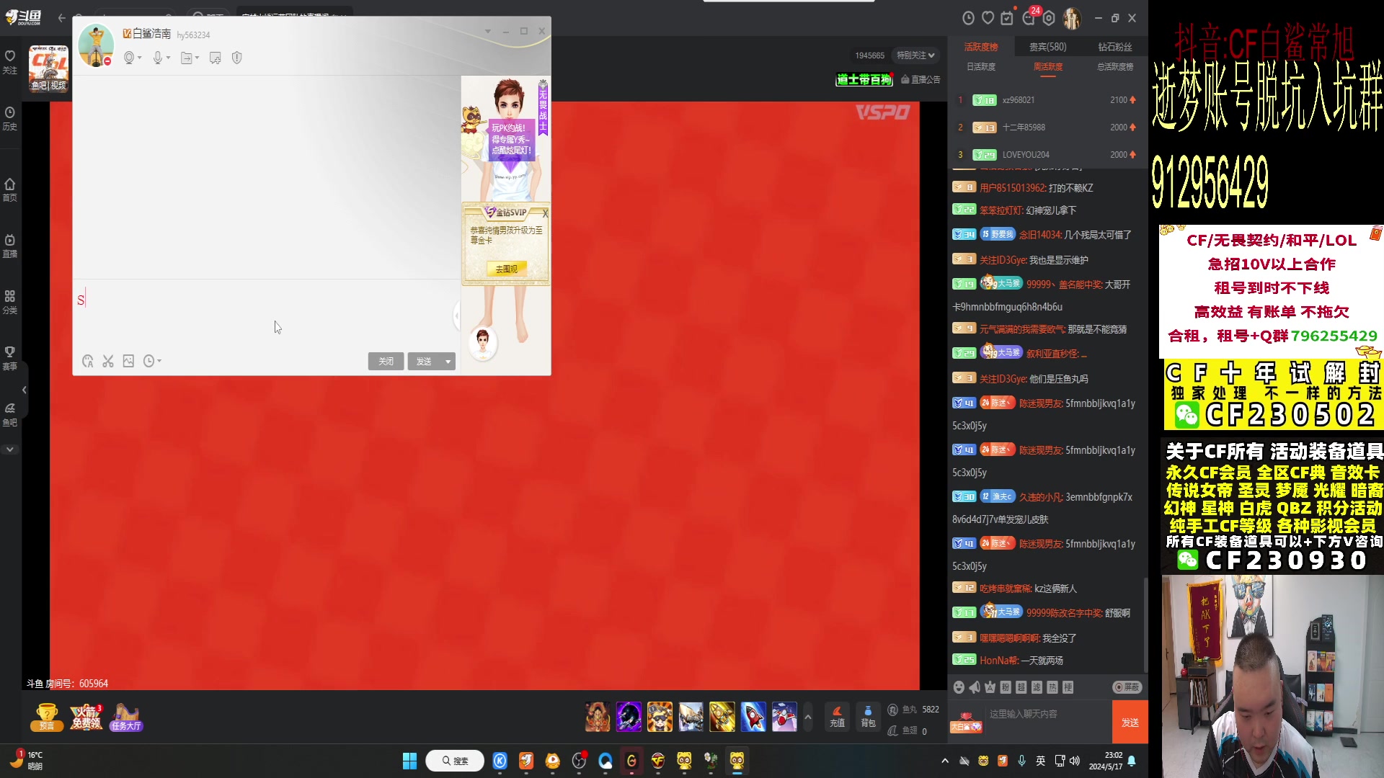
Task: Click the shield report icon in chat header
Action: (236, 58)
